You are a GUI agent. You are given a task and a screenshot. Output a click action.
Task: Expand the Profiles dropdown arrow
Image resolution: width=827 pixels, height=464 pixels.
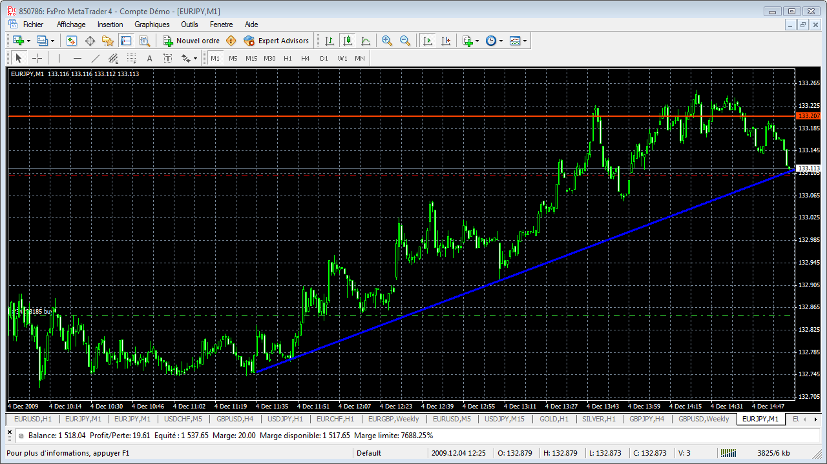[x=52, y=41]
